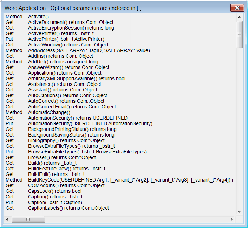Screen dimensions: 248x228
Task: Select the BackgroundSavingStatus() row
Action: (120, 135)
